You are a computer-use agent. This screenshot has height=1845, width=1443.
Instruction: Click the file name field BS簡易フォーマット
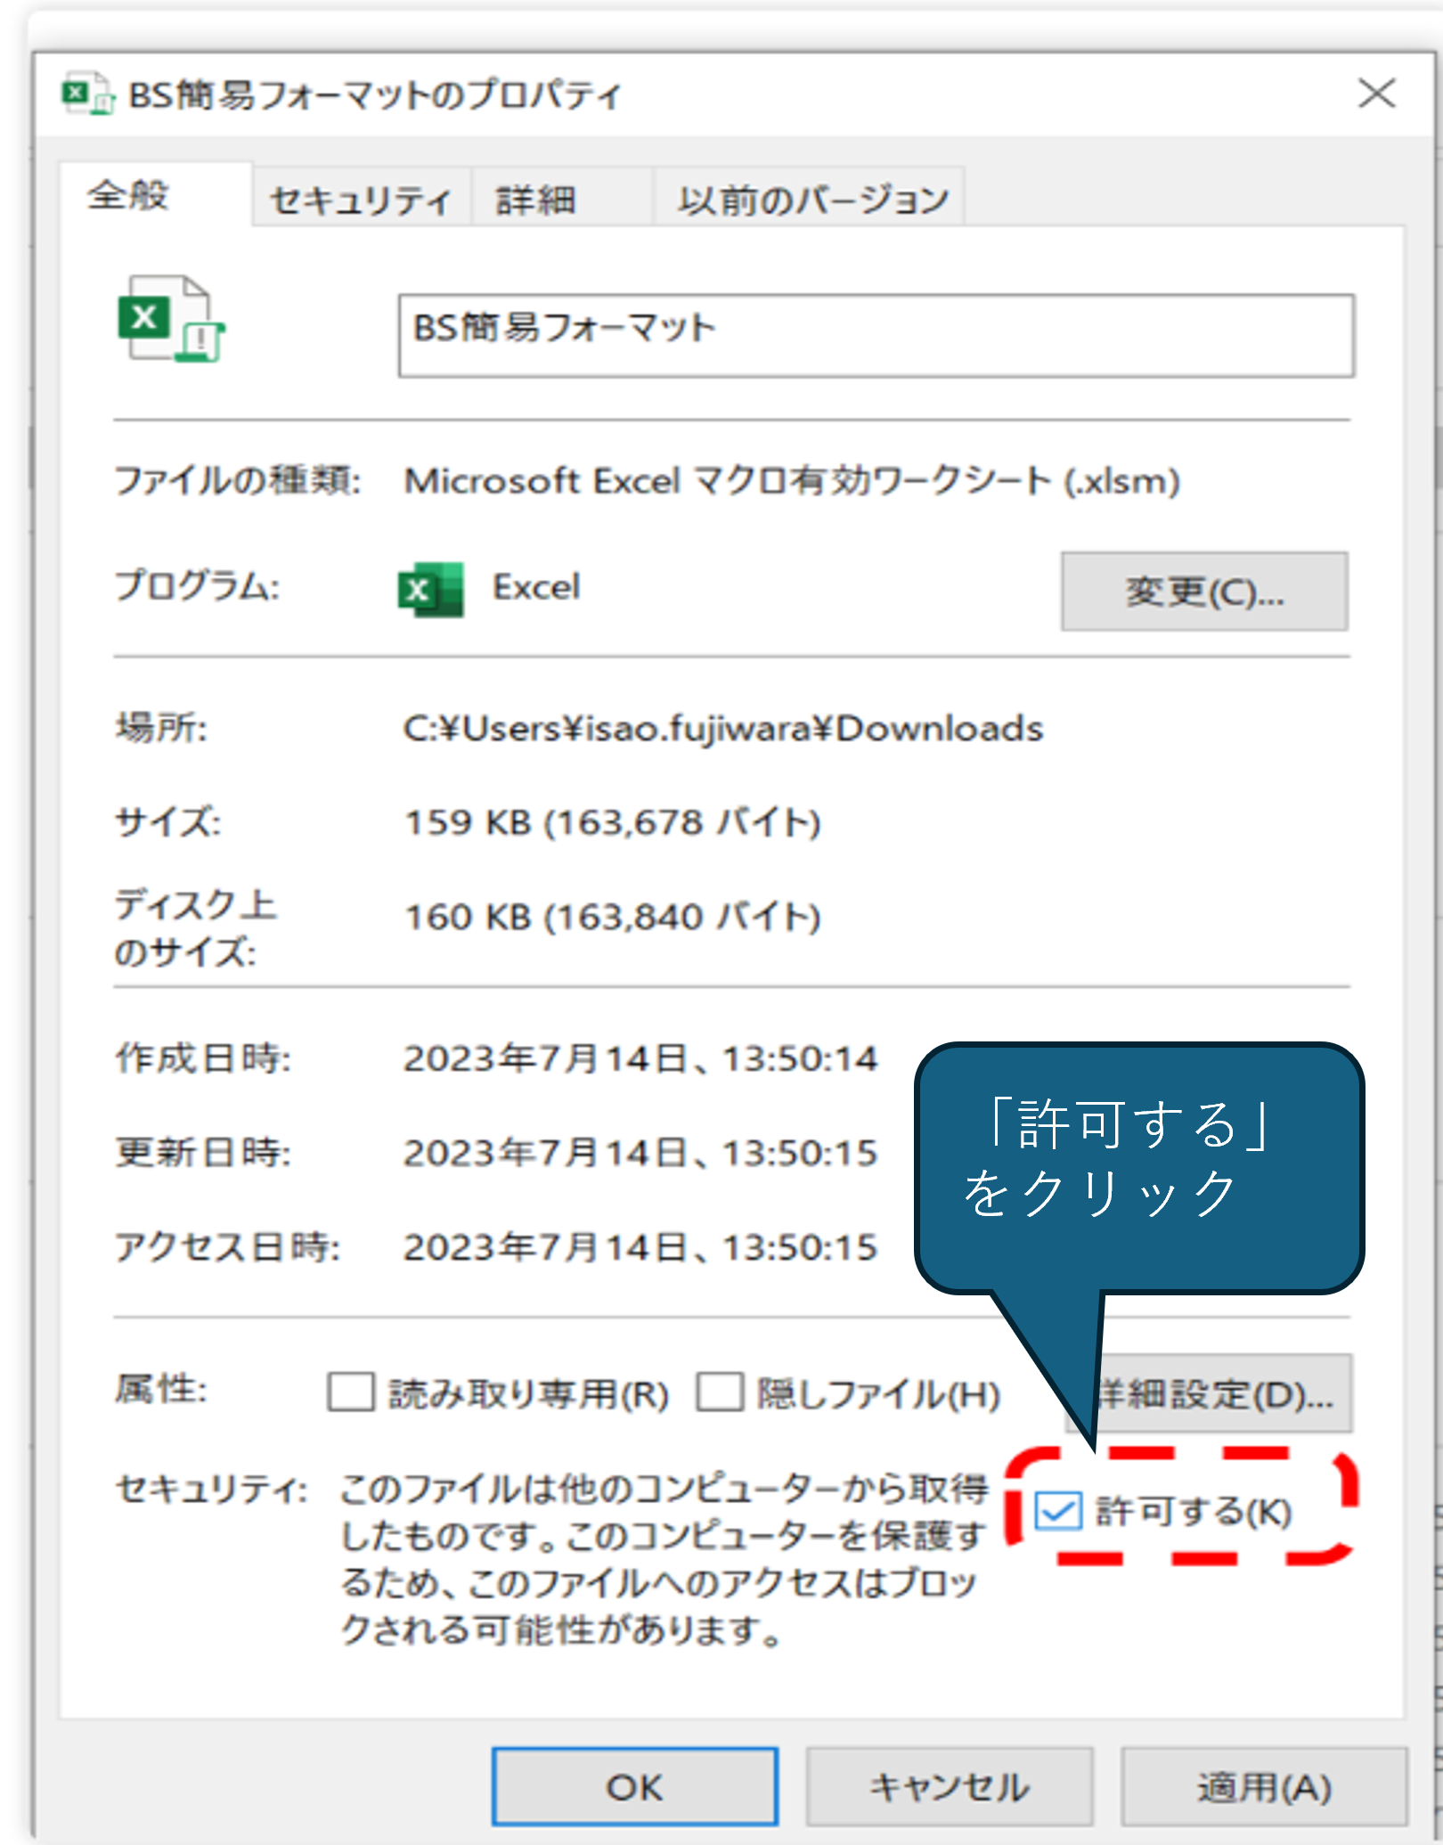pyautogui.click(x=876, y=336)
